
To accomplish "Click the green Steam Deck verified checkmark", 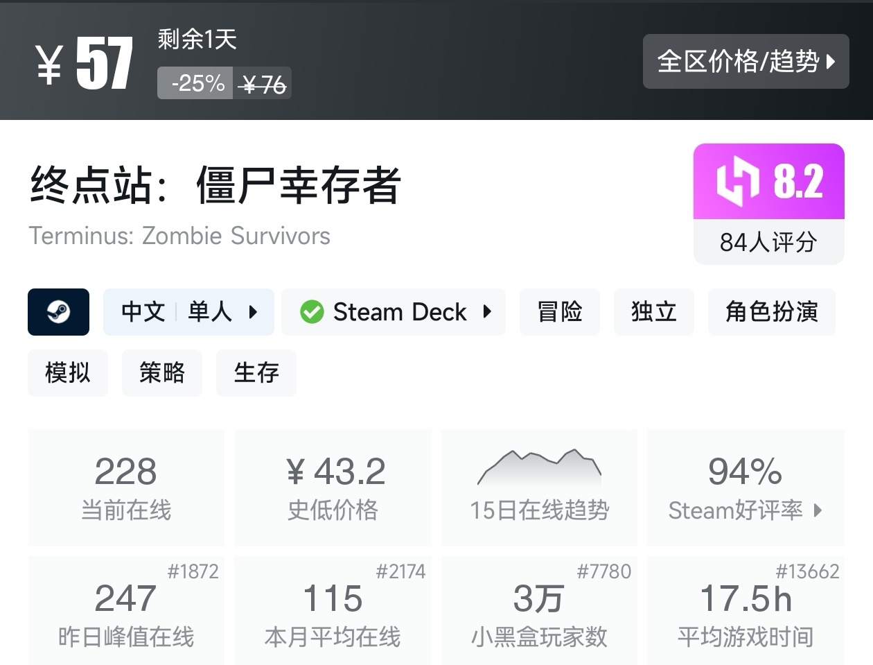I will 312,312.
